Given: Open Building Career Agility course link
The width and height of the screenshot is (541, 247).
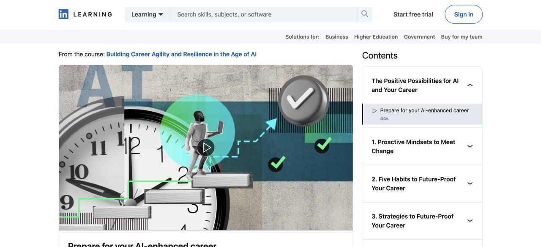Looking at the screenshot, I should [181, 54].
